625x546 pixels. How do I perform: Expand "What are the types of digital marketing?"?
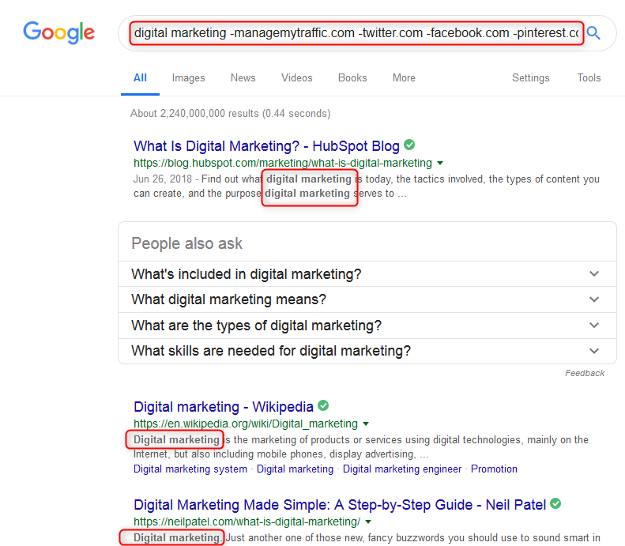367,326
